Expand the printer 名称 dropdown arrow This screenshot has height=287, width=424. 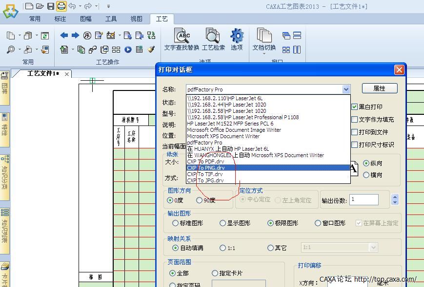click(346, 89)
